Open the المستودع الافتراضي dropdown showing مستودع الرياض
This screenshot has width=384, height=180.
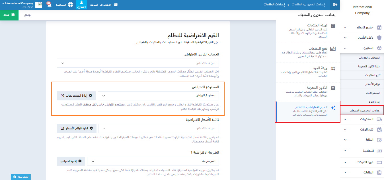(158, 96)
